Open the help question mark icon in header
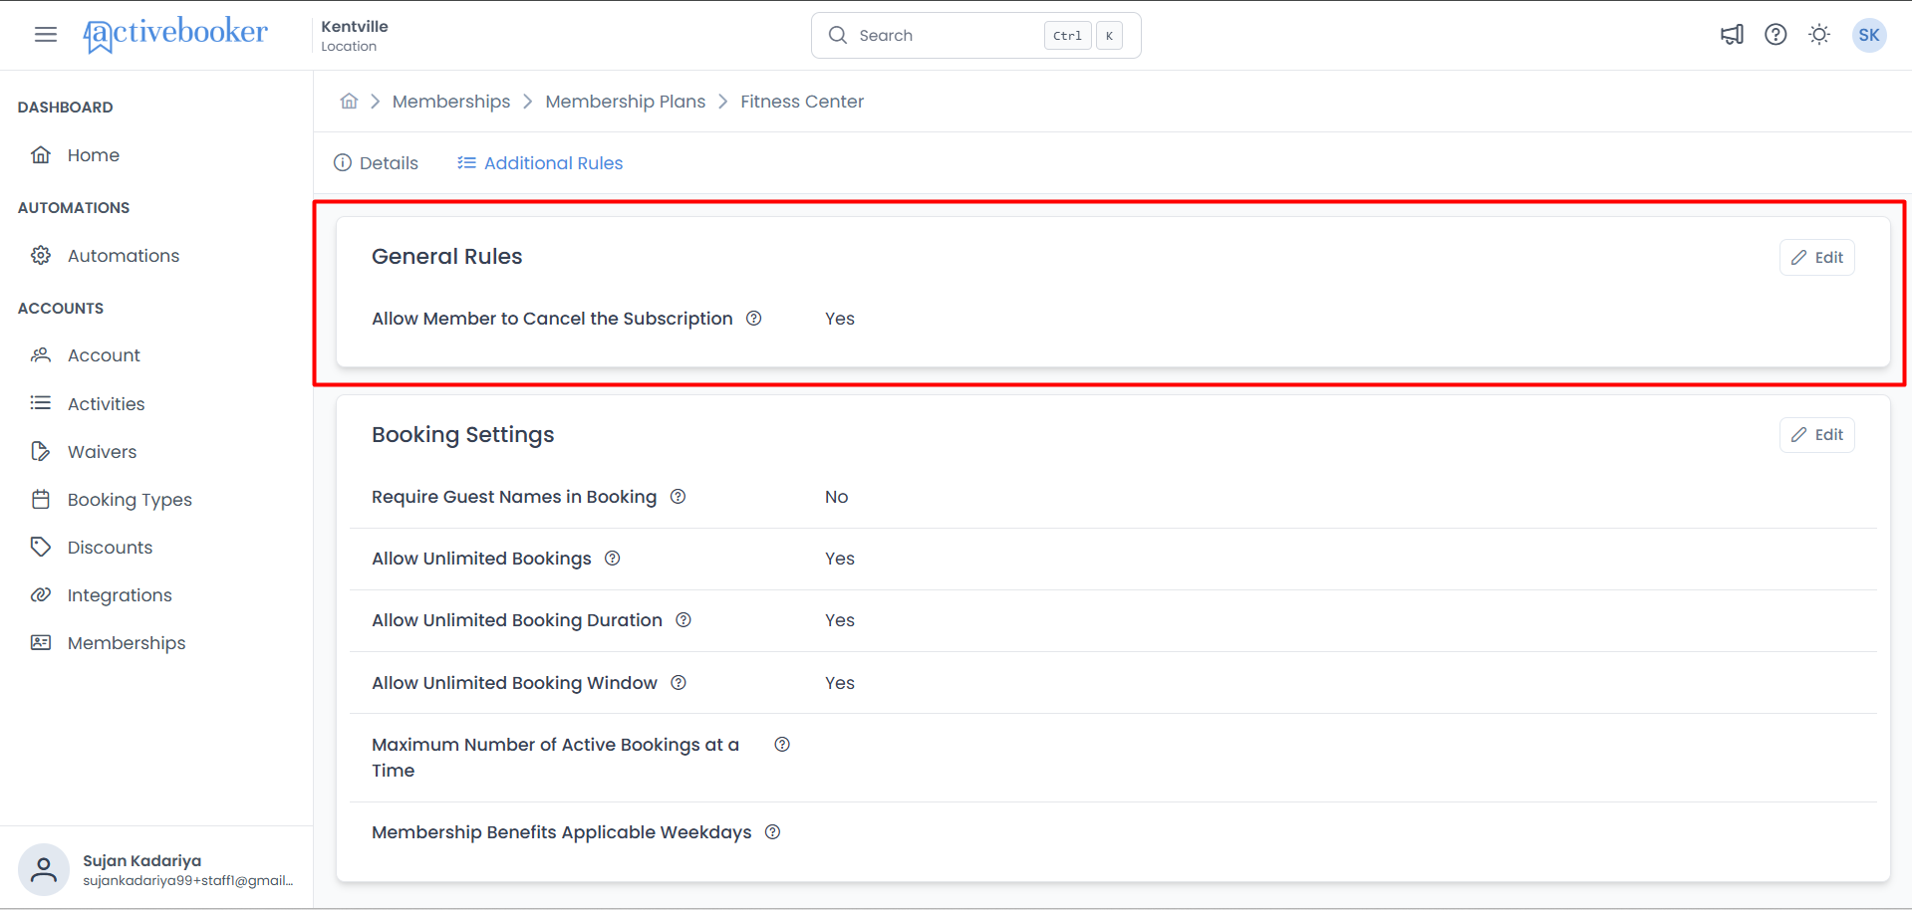The width and height of the screenshot is (1912, 910). tap(1775, 35)
